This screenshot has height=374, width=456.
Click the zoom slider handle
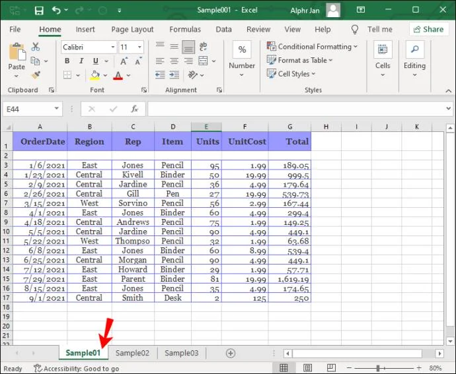(379, 368)
